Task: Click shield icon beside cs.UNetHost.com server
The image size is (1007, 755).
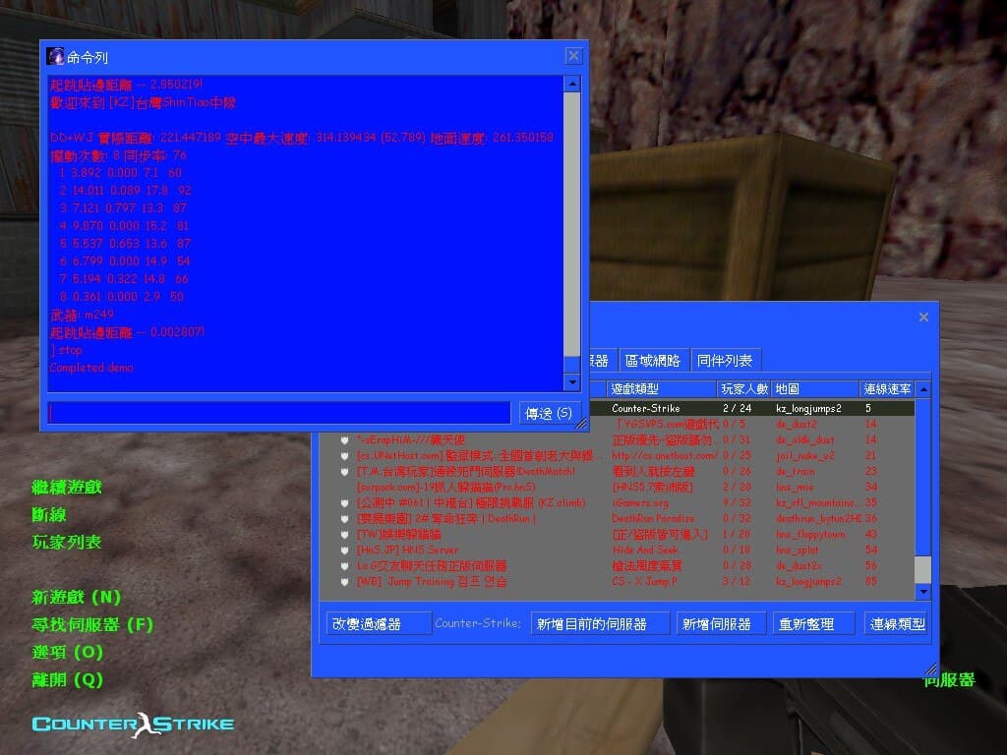Action: 344,455
